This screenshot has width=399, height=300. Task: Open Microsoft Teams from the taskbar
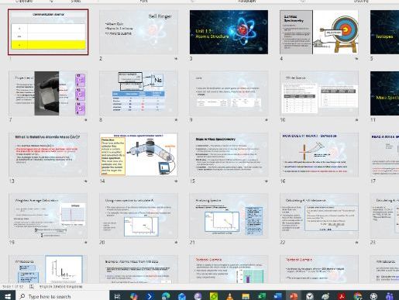pos(390,296)
